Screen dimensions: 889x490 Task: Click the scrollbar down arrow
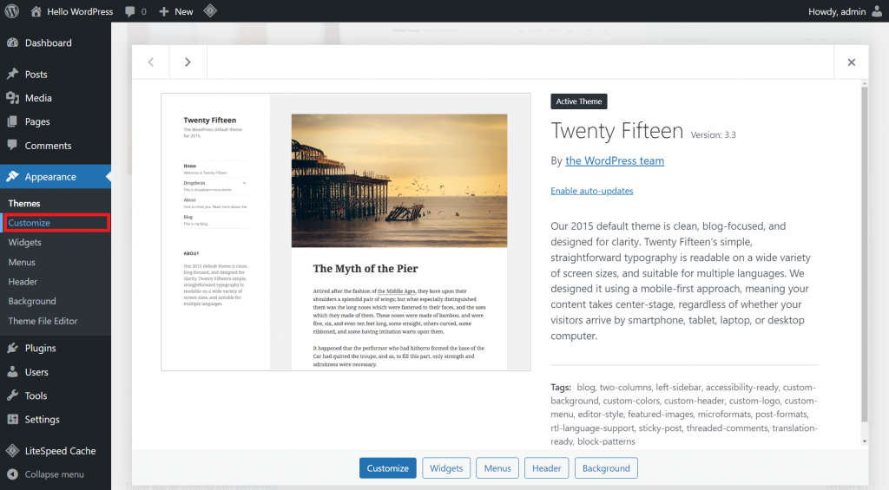[865, 441]
